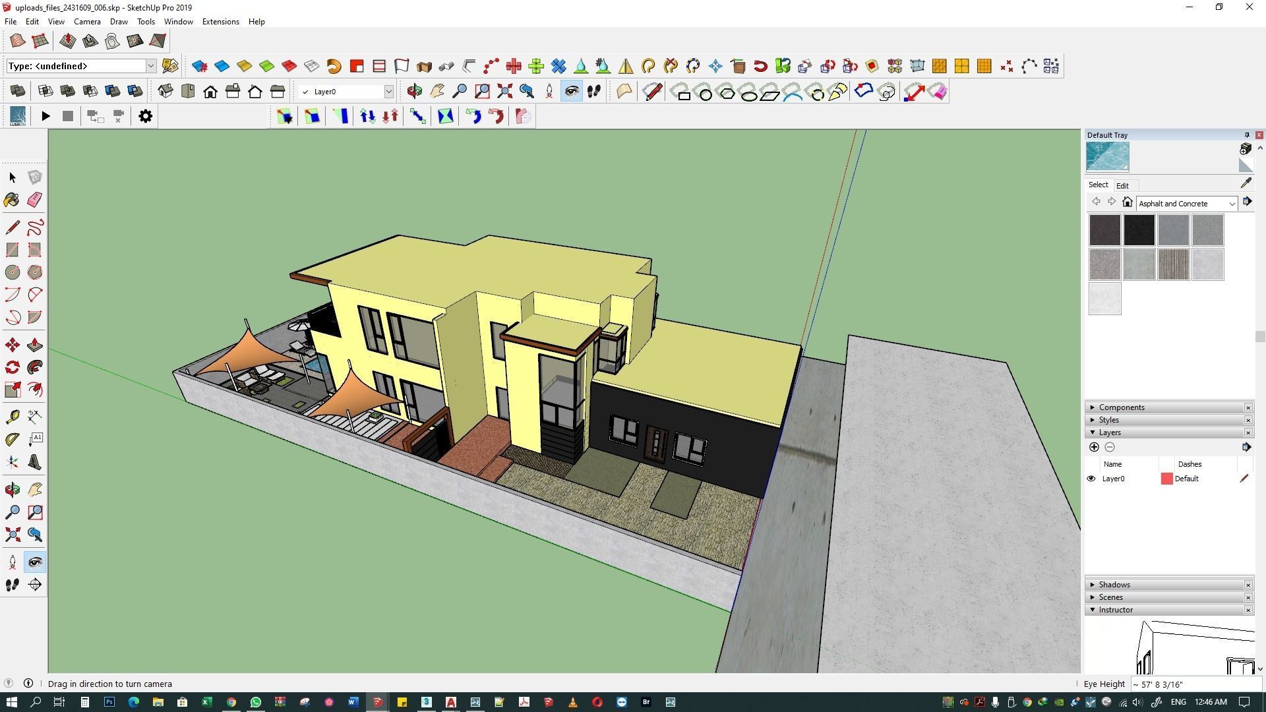Toggle the Look Around tool in left toolbar
This screenshot has height=712, width=1266.
pyautogui.click(x=35, y=562)
